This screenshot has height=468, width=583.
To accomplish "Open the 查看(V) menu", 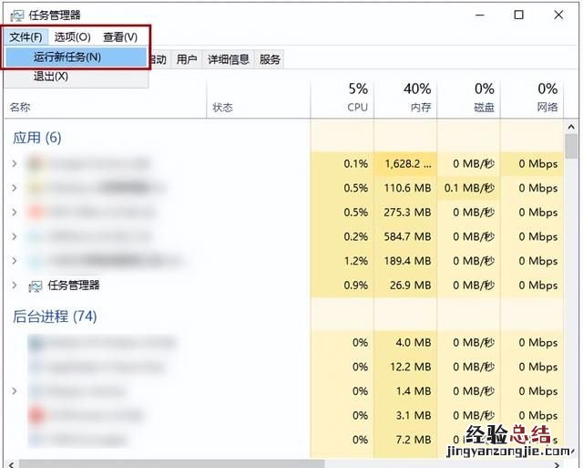I will (x=119, y=36).
